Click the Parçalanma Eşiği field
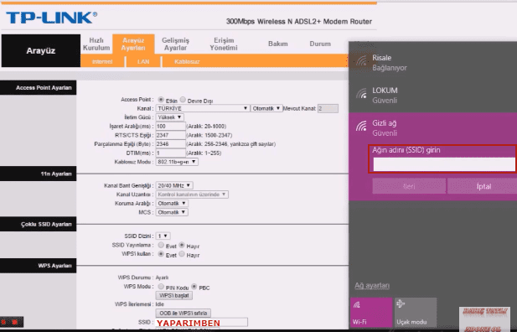The height and width of the screenshot is (332, 517). click(x=170, y=144)
